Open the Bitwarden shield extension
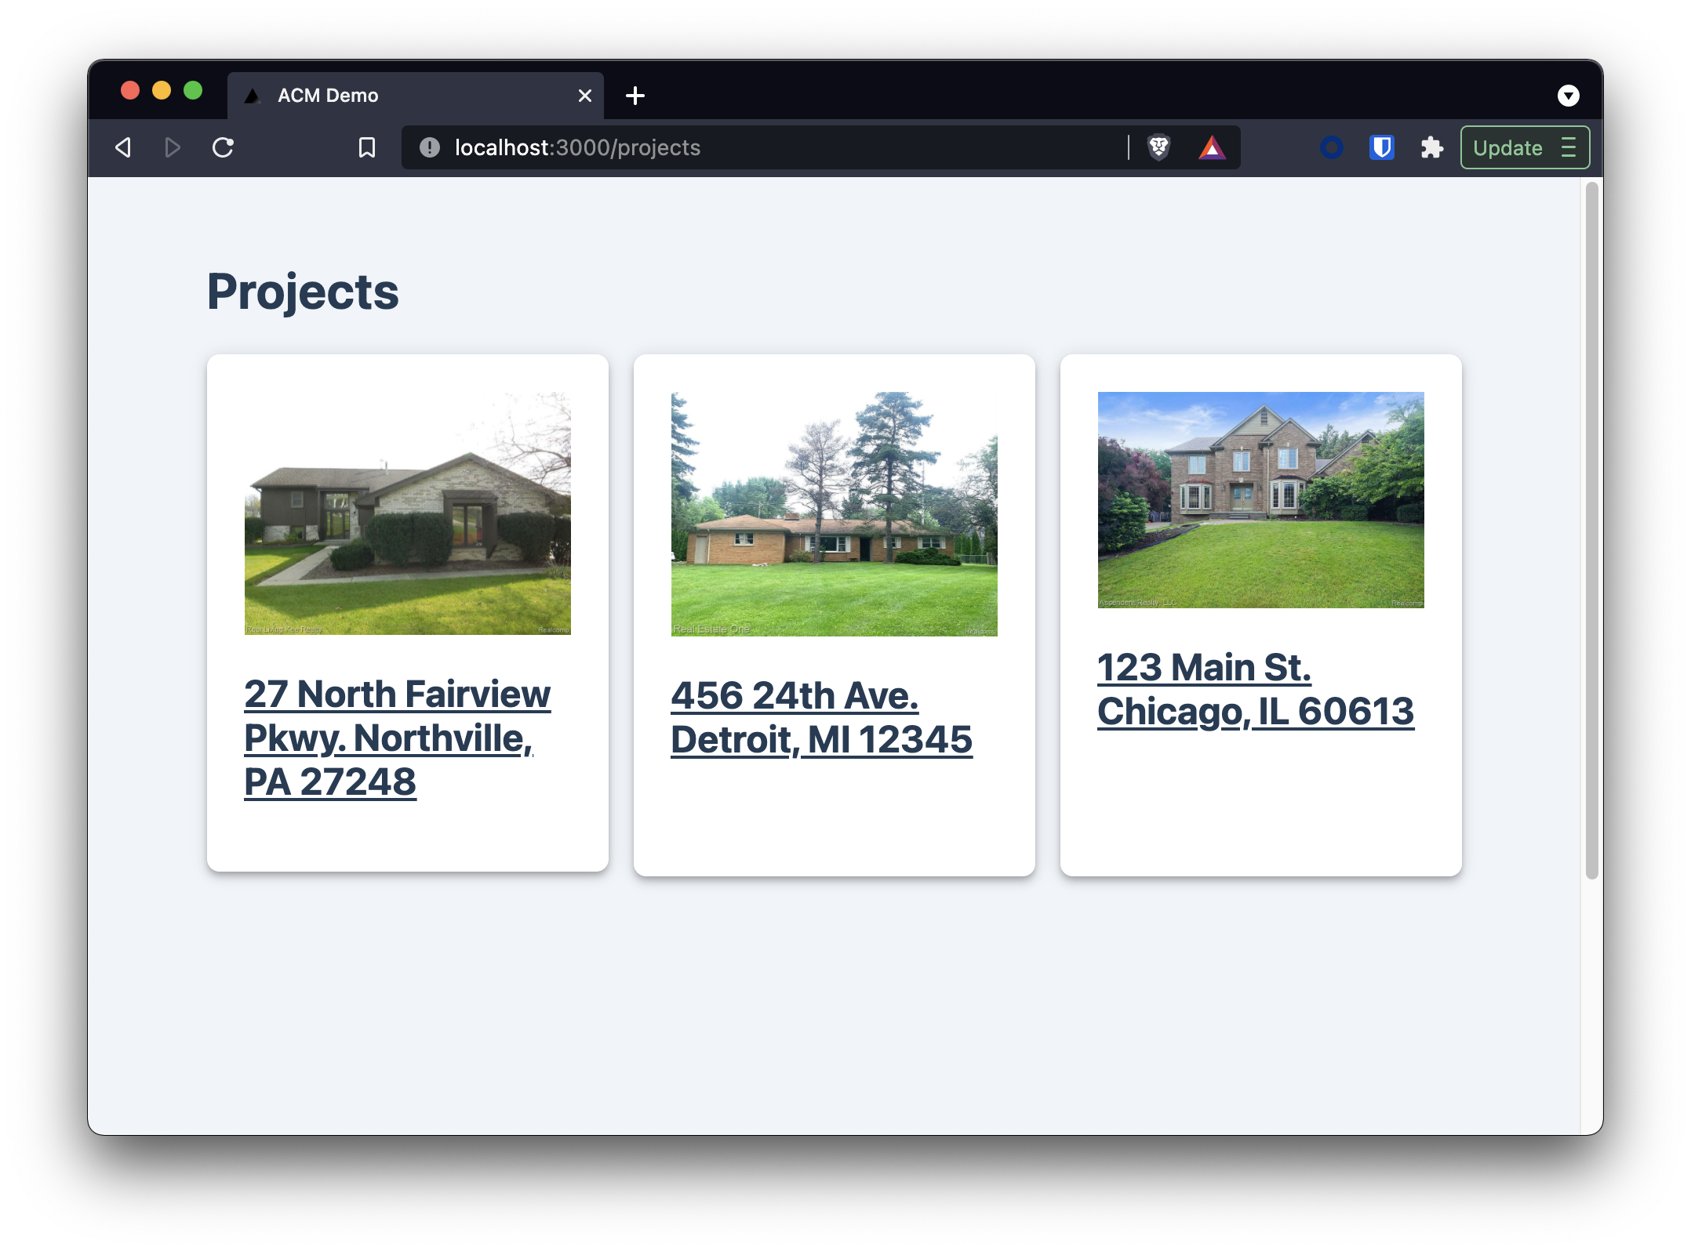The image size is (1691, 1251). point(1381,147)
